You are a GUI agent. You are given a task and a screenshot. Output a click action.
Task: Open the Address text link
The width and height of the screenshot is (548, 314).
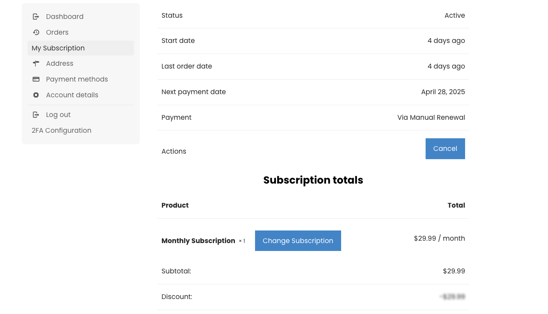[x=60, y=63]
